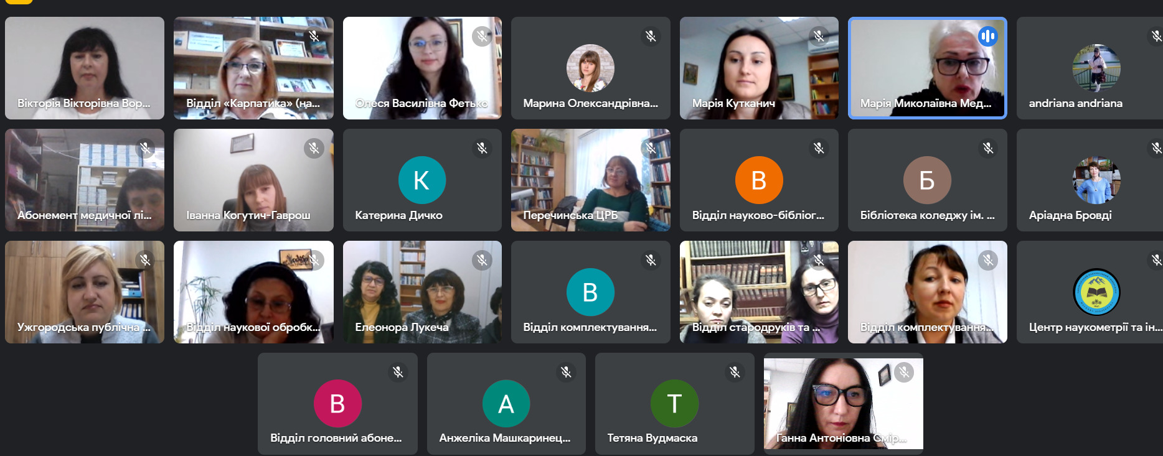Click the green T avatar of Тетяна Будмаска
The image size is (1163, 456).
674,404
